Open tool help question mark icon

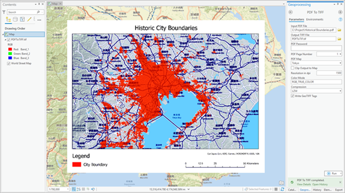(340, 20)
